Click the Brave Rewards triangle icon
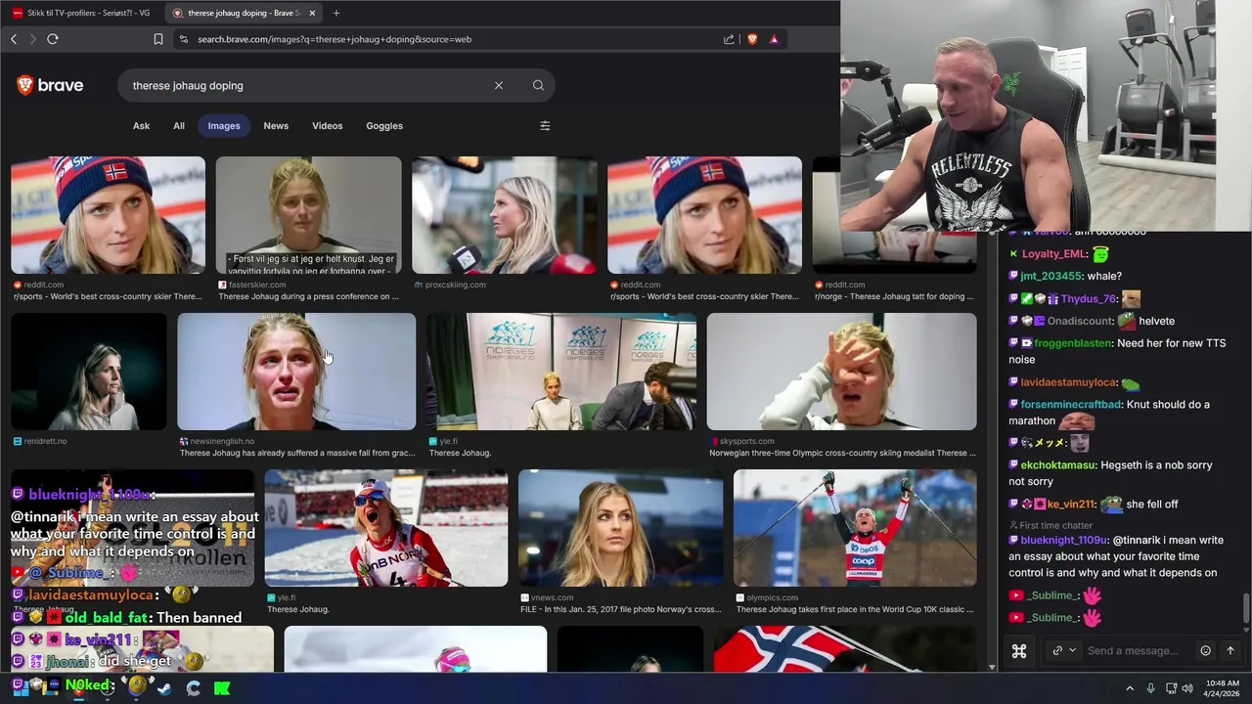The width and height of the screenshot is (1252, 704). (x=774, y=39)
